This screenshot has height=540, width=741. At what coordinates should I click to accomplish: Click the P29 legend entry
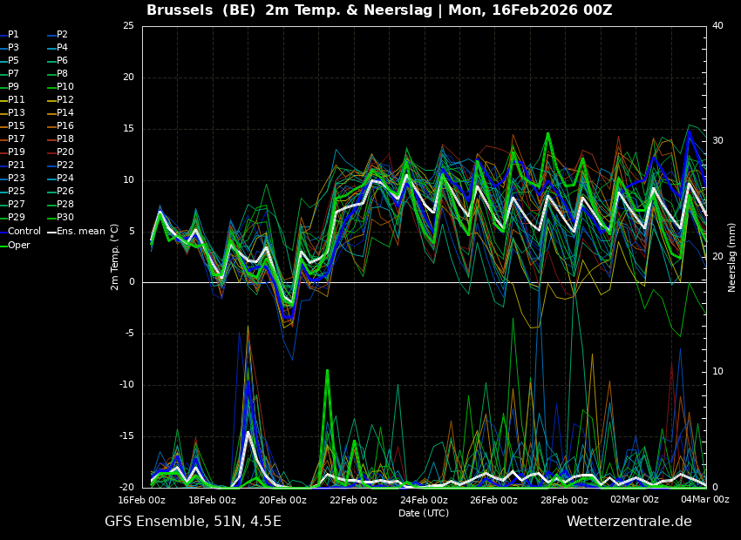12,217
